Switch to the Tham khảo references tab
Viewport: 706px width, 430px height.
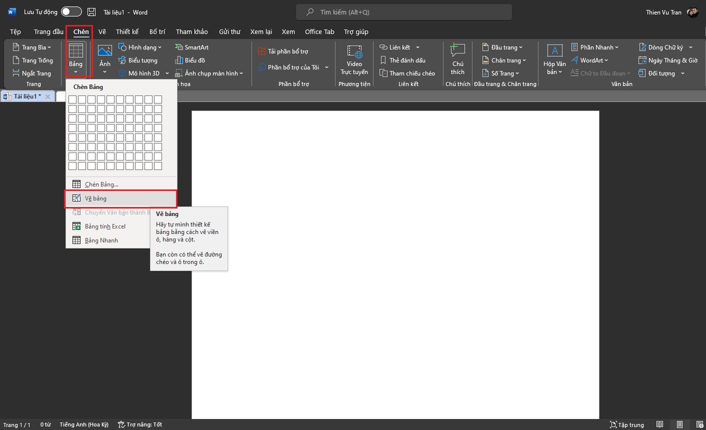tap(191, 31)
